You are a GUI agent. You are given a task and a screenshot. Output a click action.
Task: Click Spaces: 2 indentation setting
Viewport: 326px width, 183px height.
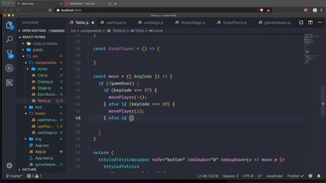pyautogui.click(x=231, y=176)
